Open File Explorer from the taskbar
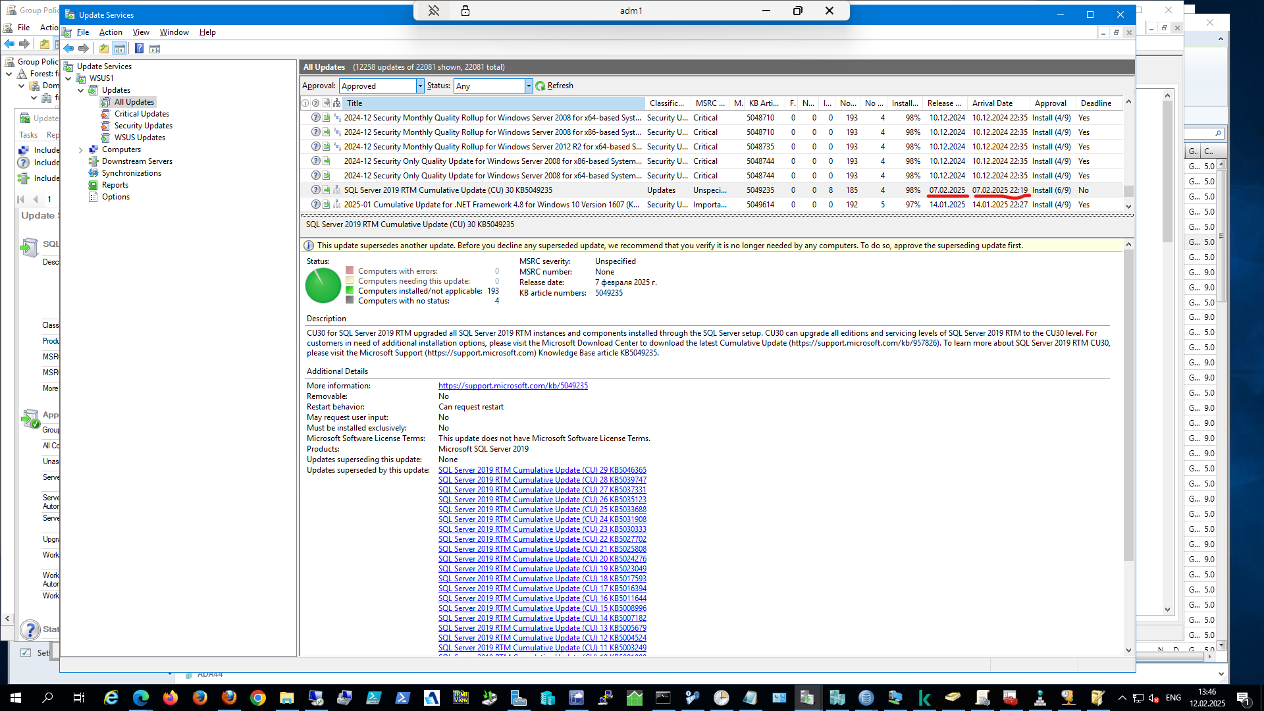 (x=286, y=698)
